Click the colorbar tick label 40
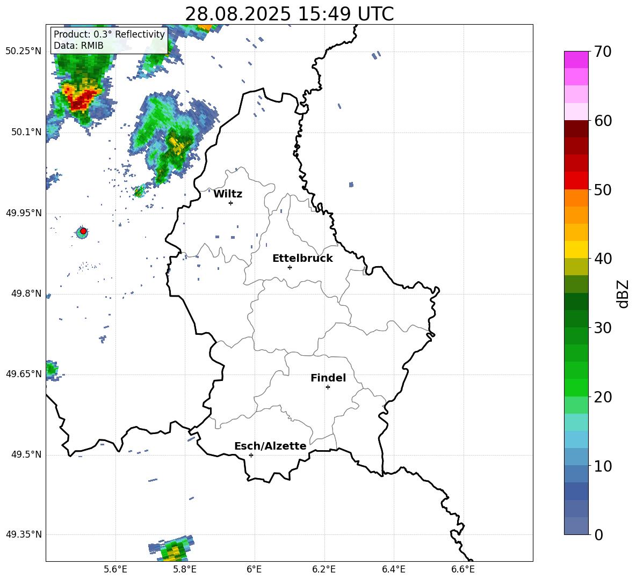Screen dimensions: 636x580 pyautogui.click(x=603, y=259)
